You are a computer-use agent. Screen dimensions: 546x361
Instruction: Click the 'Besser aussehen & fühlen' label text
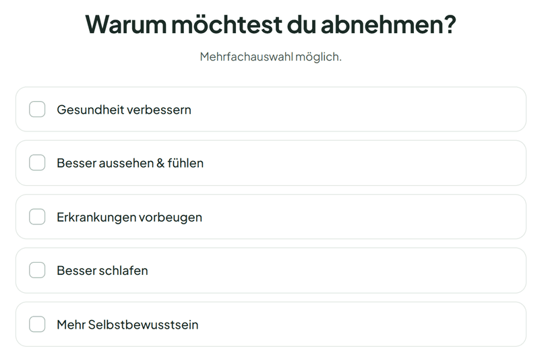click(x=130, y=163)
